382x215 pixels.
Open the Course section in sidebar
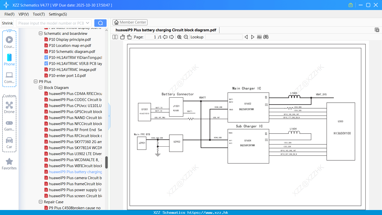pos(9,42)
